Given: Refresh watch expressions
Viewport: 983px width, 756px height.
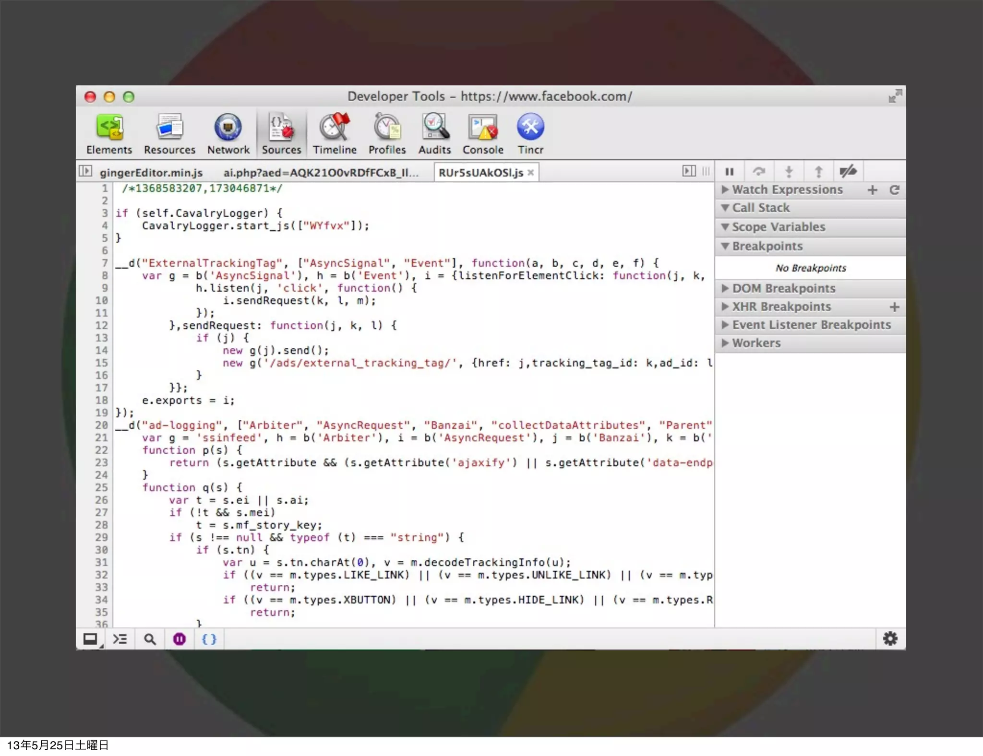Looking at the screenshot, I should click(x=894, y=190).
